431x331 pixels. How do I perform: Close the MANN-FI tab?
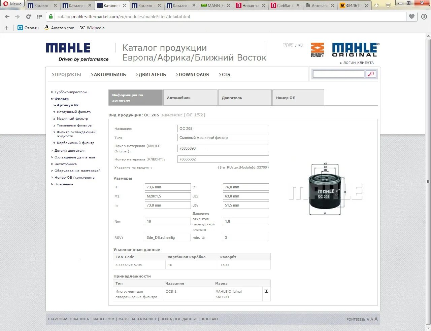click(x=229, y=6)
